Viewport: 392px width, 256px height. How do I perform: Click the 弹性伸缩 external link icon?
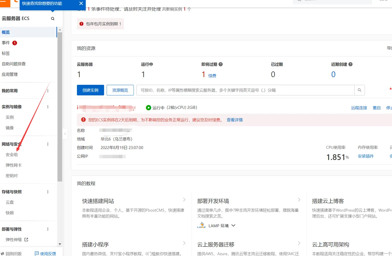tap(26, 240)
